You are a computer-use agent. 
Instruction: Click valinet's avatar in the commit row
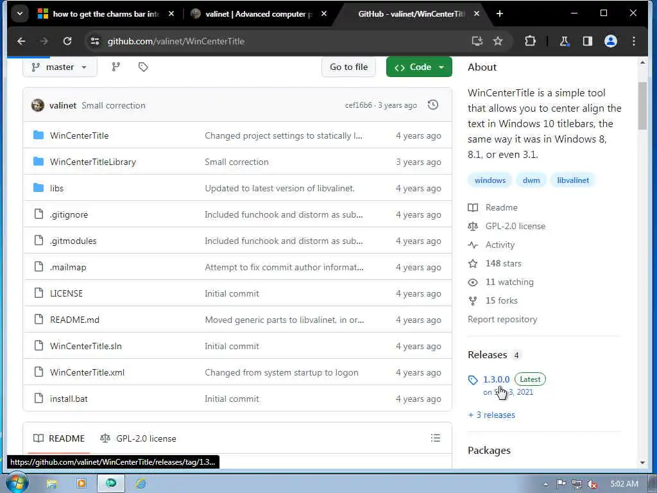tap(38, 105)
